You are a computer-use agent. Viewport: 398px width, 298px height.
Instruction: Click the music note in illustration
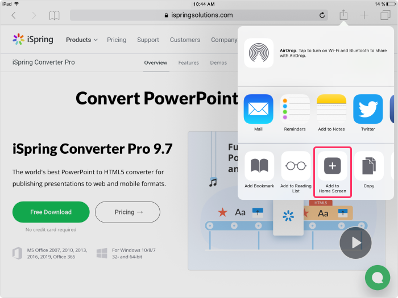pos(213,182)
